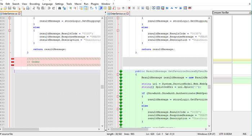
Task: Collapse method fold at line 621, right pane
Action: [x=118, y=74]
